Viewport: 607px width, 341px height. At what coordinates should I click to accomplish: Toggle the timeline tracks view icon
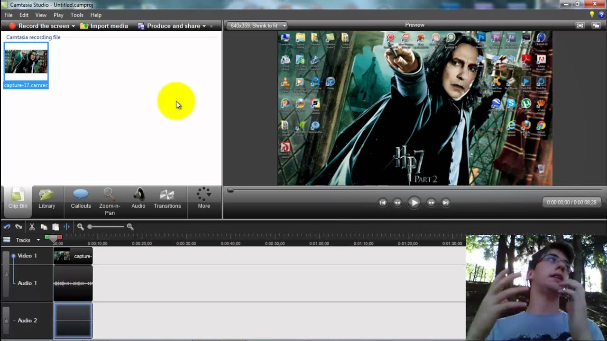pyautogui.click(x=7, y=240)
